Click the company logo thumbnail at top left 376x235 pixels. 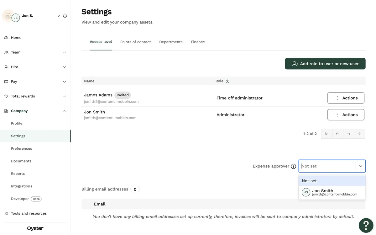tap(8, 15)
